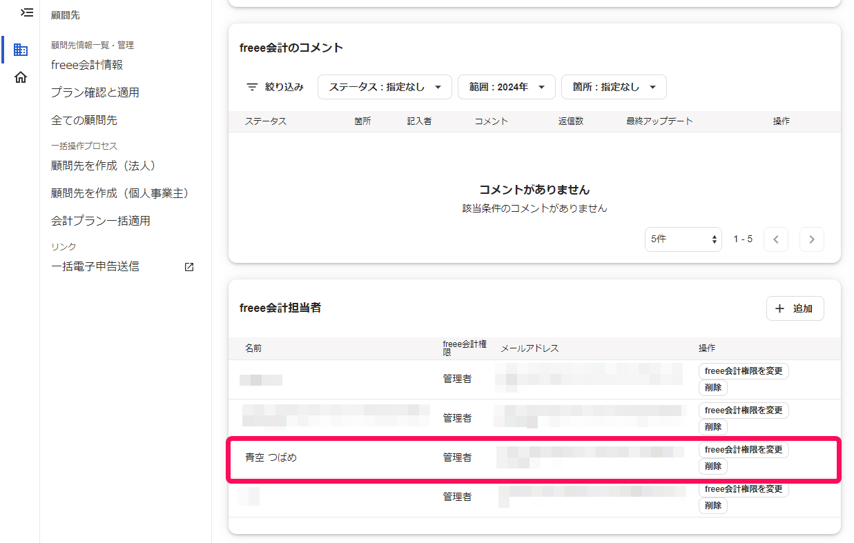Click 削除 in the first staff row
854x543 pixels.
pos(713,388)
